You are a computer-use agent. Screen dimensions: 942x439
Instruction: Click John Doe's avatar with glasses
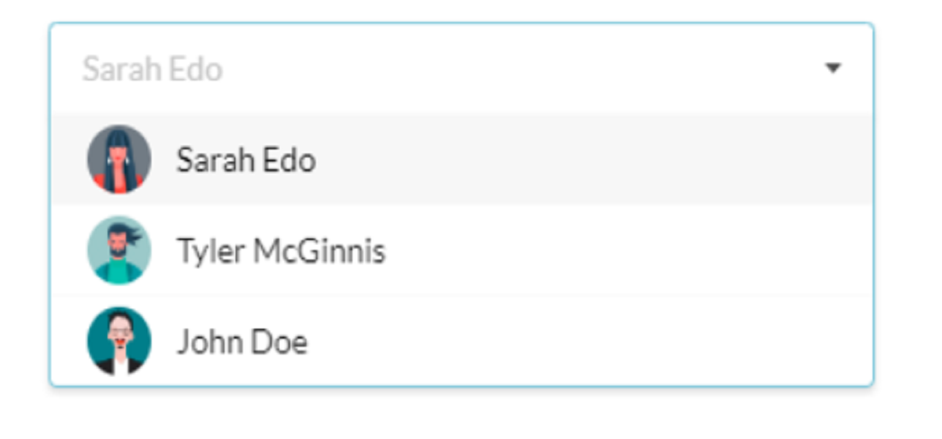(119, 341)
